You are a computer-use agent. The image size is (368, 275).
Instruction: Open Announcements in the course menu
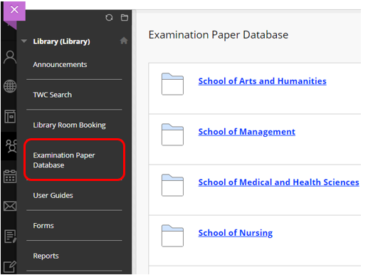(60, 65)
